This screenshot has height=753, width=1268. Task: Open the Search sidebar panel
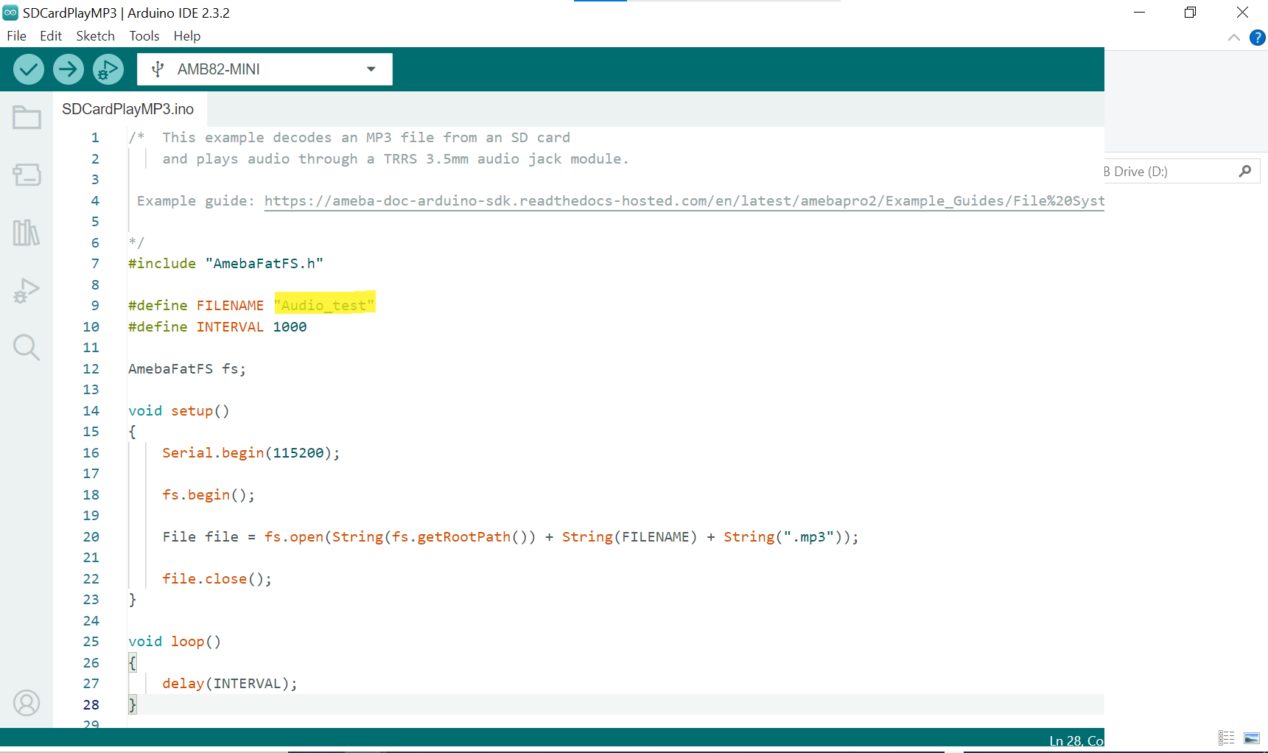pyautogui.click(x=27, y=347)
